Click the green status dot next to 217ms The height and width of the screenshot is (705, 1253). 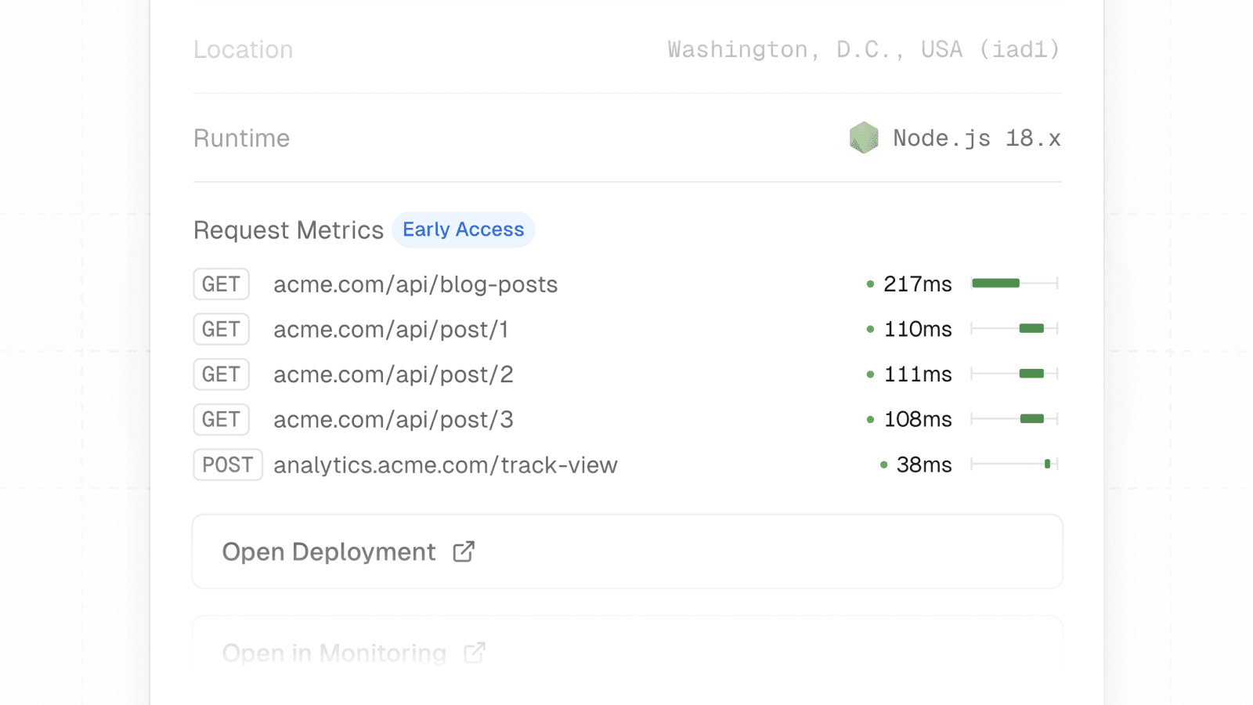pyautogui.click(x=869, y=284)
